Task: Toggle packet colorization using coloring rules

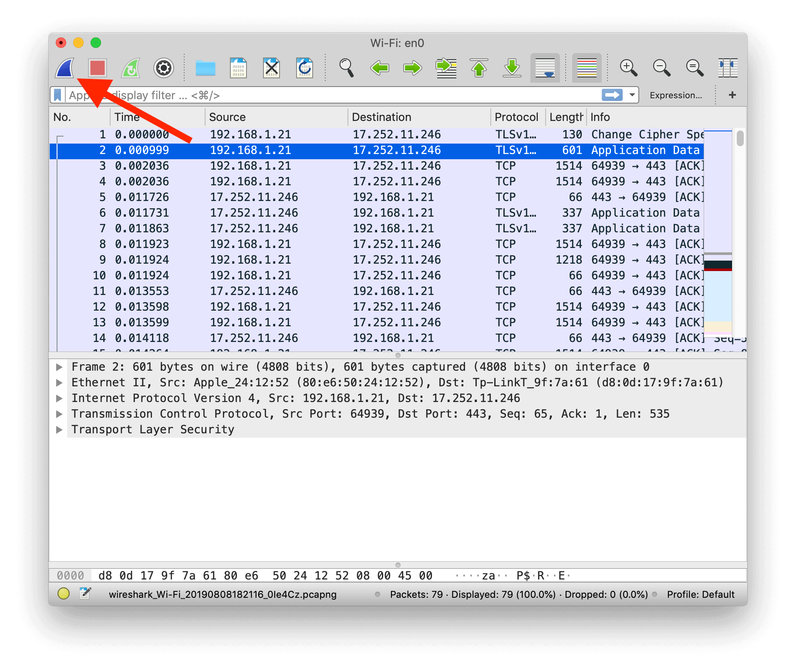Action: coord(587,68)
